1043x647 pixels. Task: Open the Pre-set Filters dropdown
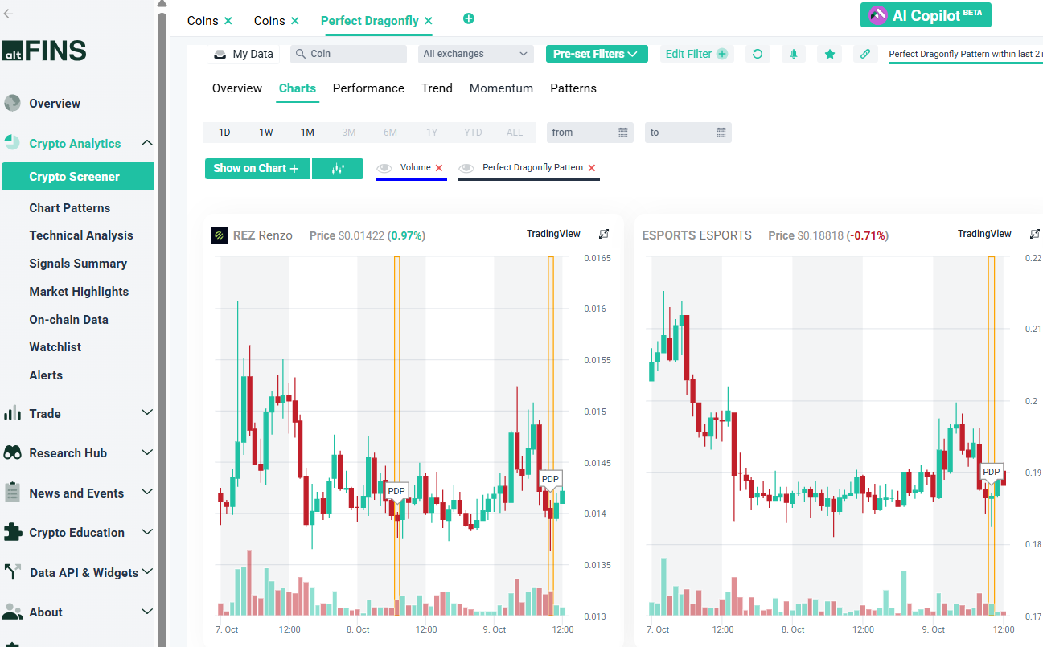[596, 54]
